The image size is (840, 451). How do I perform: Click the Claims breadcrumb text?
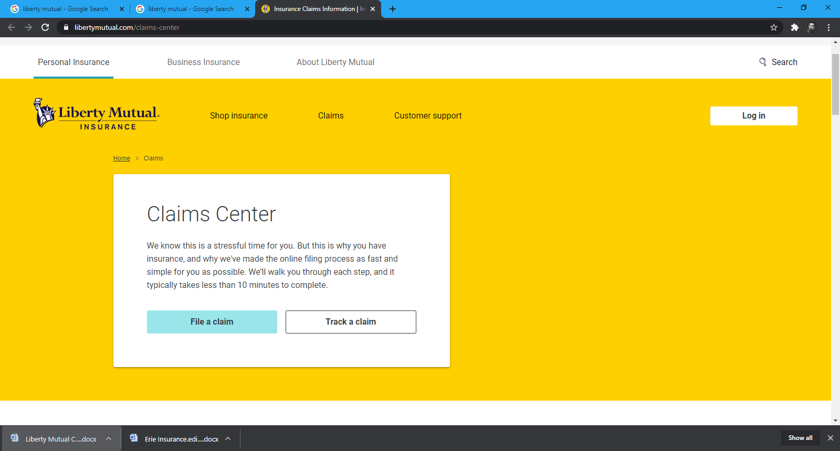pos(153,158)
